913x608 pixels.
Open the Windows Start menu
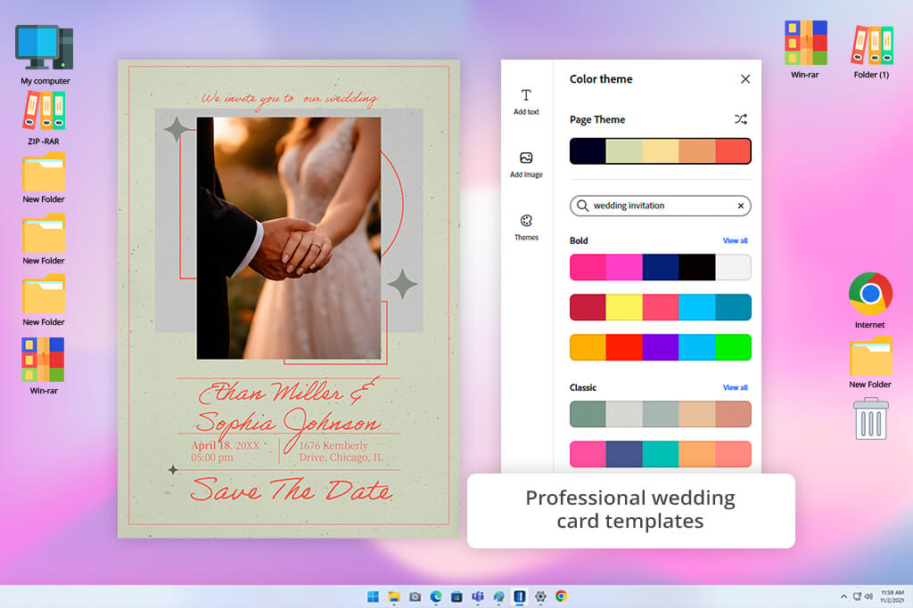tap(373, 596)
